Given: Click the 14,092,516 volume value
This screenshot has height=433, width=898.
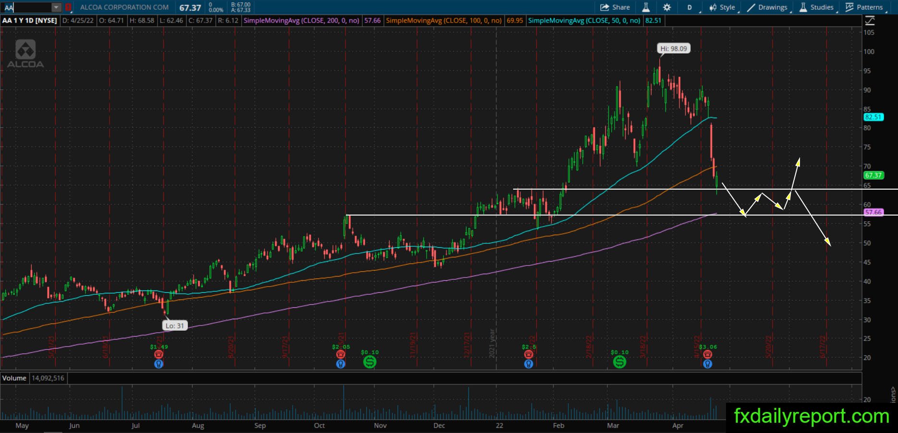Looking at the screenshot, I should pos(48,378).
